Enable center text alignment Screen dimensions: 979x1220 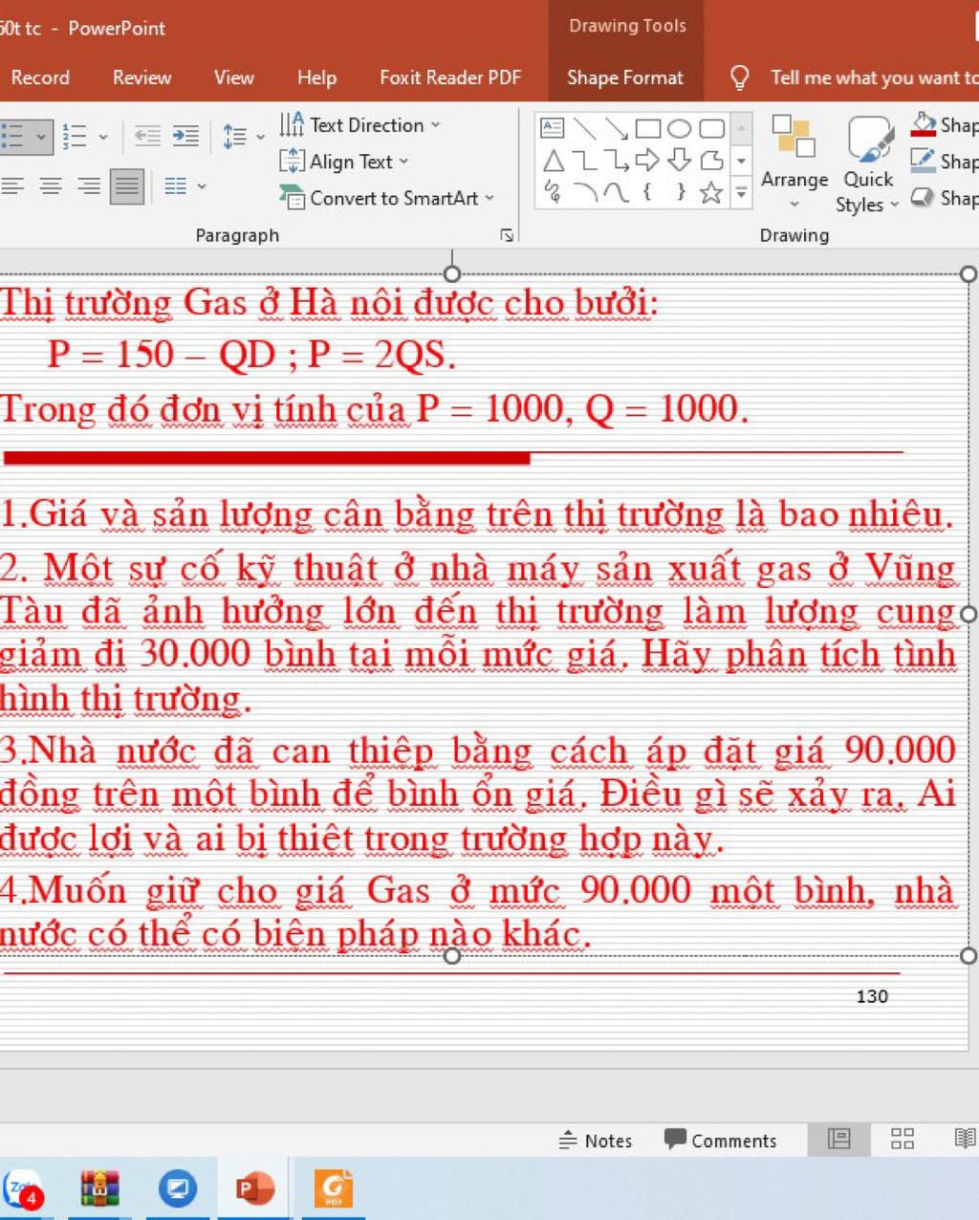point(50,186)
